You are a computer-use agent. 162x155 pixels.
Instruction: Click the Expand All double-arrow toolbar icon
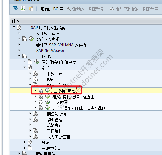[16, 8]
